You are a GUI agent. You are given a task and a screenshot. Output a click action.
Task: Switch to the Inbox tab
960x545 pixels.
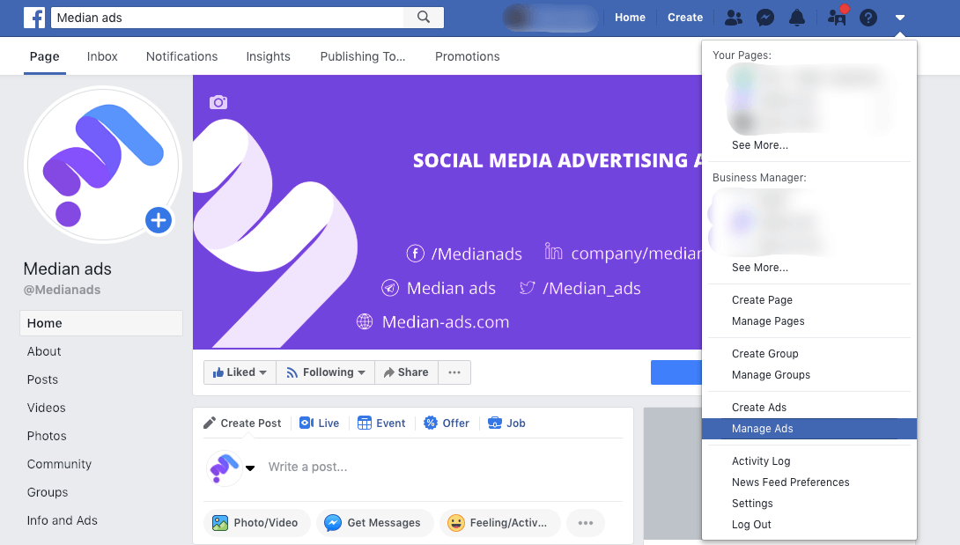click(102, 56)
